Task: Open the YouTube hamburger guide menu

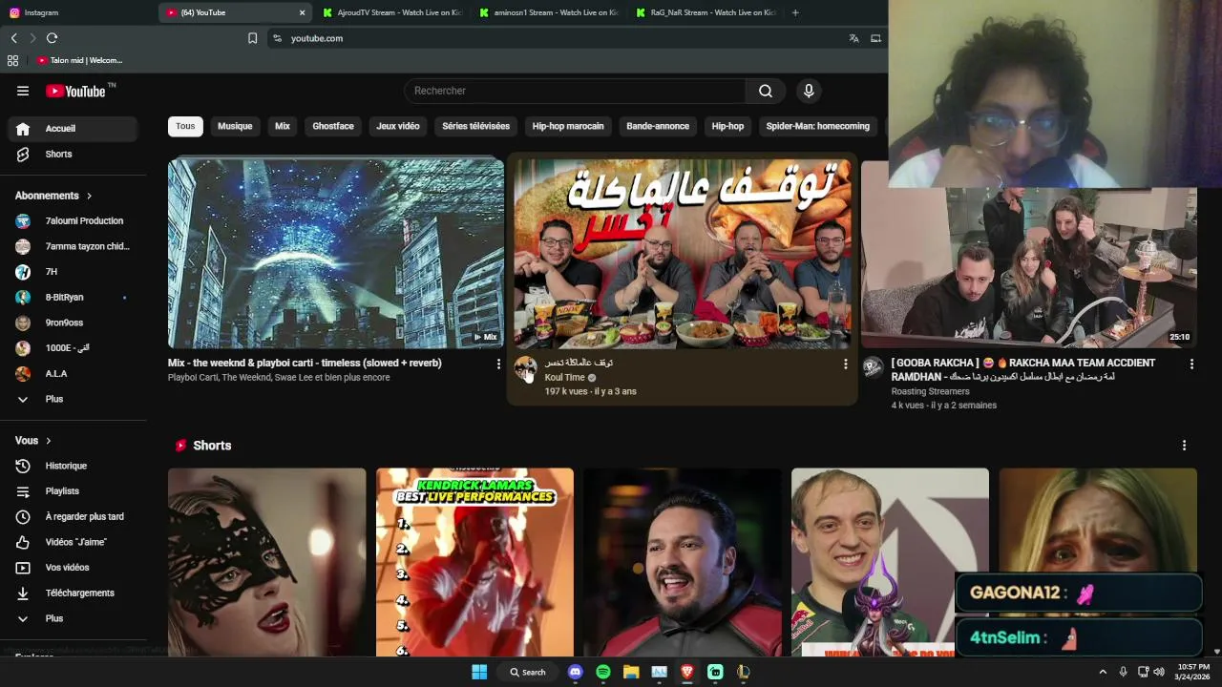Action: pyautogui.click(x=23, y=91)
